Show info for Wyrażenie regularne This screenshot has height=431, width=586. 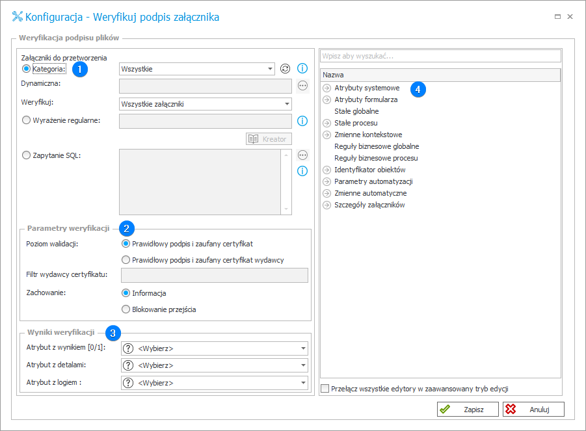302,121
